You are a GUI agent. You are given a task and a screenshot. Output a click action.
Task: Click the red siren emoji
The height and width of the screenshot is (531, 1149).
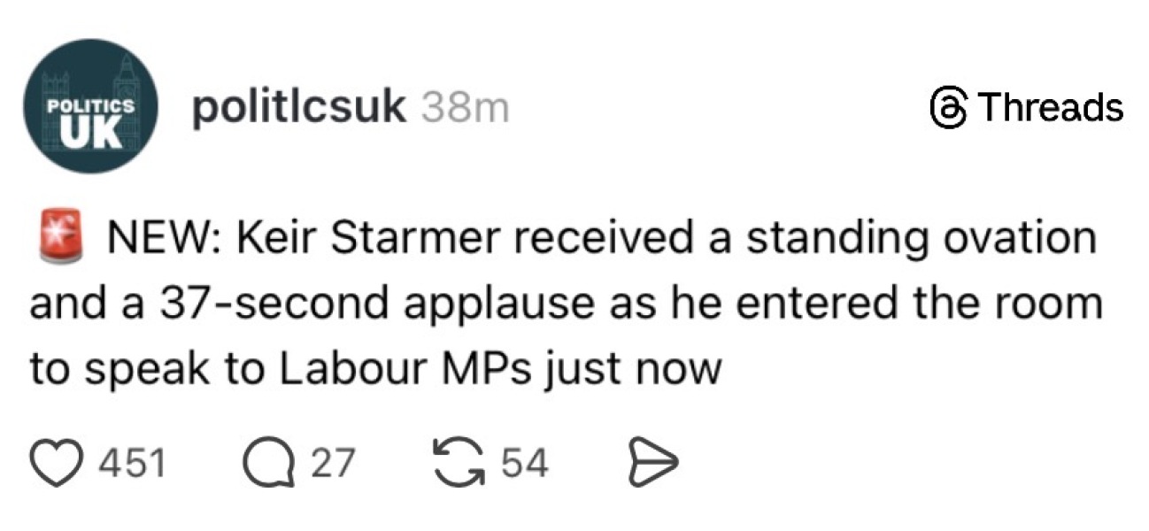pos(58,237)
